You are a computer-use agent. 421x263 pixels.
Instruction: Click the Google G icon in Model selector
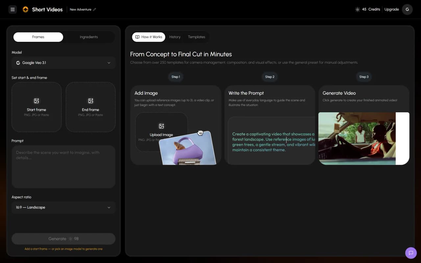[x=18, y=63]
